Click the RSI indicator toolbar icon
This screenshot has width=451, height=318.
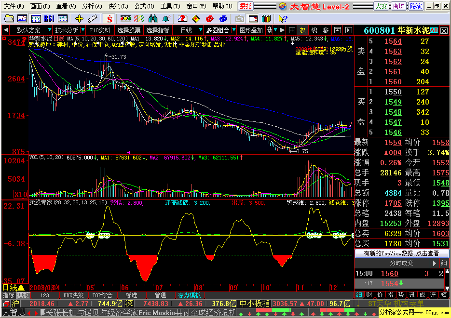[49, 19]
